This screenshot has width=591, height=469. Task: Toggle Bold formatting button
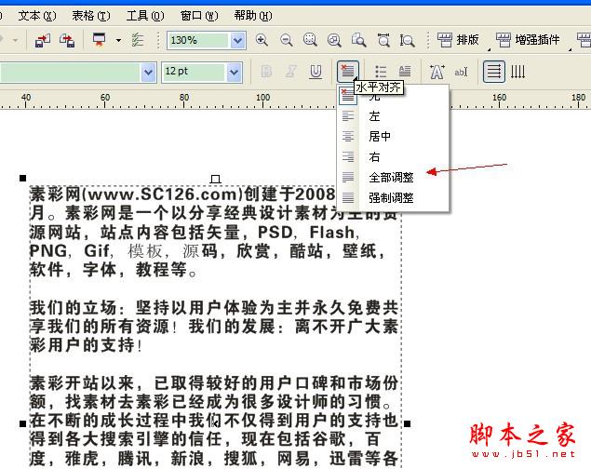266,72
